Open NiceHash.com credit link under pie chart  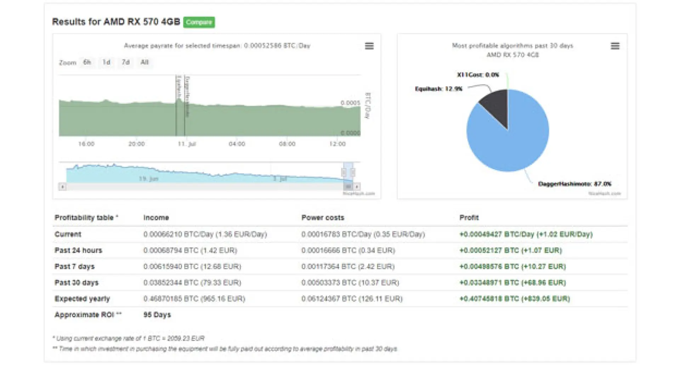coord(605,193)
